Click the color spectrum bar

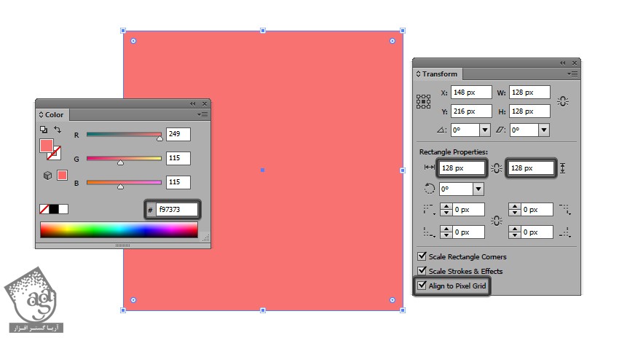pyautogui.click(x=119, y=230)
